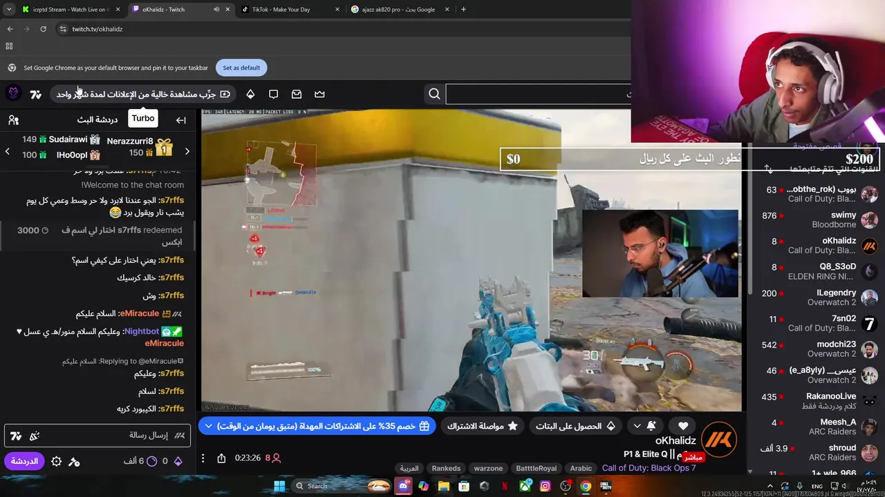The image size is (885, 497).
Task: Reload the page in Chrome
Action: (x=43, y=29)
